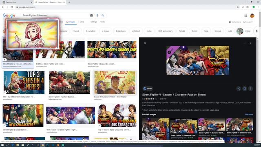The image size is (261, 147).
Task: Click the microphone voice search icon
Action: tap(97, 16)
